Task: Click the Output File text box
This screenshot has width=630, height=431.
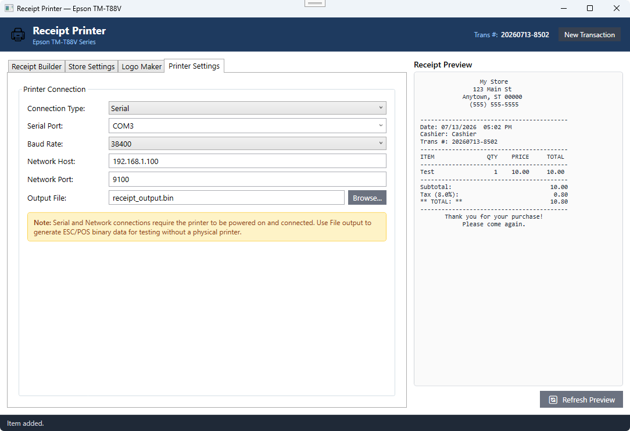Action: [226, 198]
